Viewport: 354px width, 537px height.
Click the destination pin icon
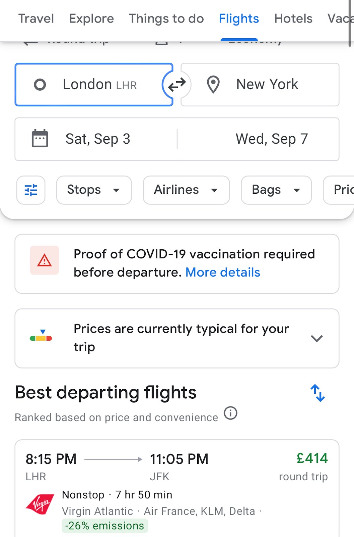[x=213, y=85]
